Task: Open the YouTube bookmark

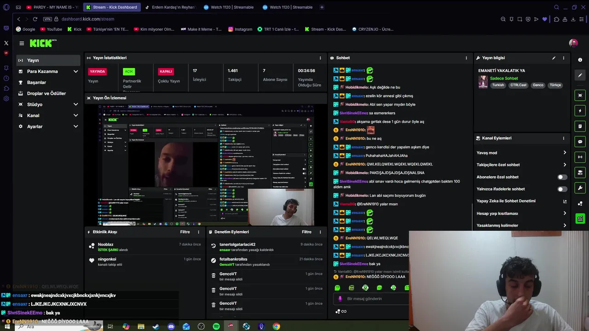Action: [x=51, y=29]
